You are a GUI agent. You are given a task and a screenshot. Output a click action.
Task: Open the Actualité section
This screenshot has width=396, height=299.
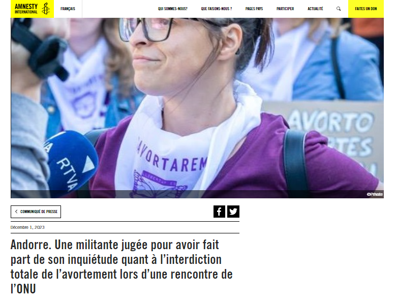coord(315,9)
